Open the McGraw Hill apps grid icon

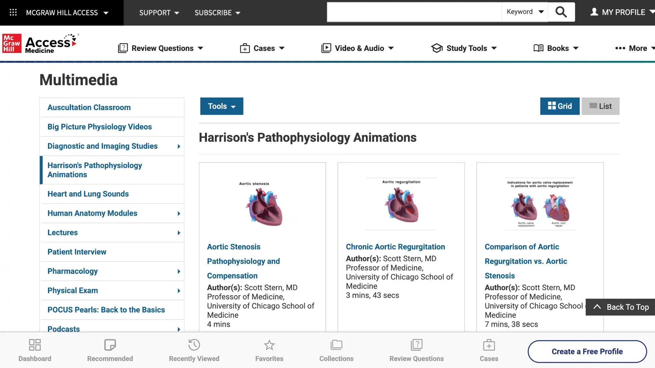[x=13, y=12]
